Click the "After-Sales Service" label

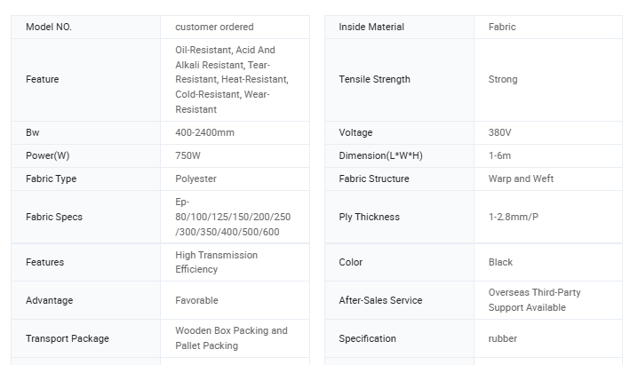(x=381, y=300)
